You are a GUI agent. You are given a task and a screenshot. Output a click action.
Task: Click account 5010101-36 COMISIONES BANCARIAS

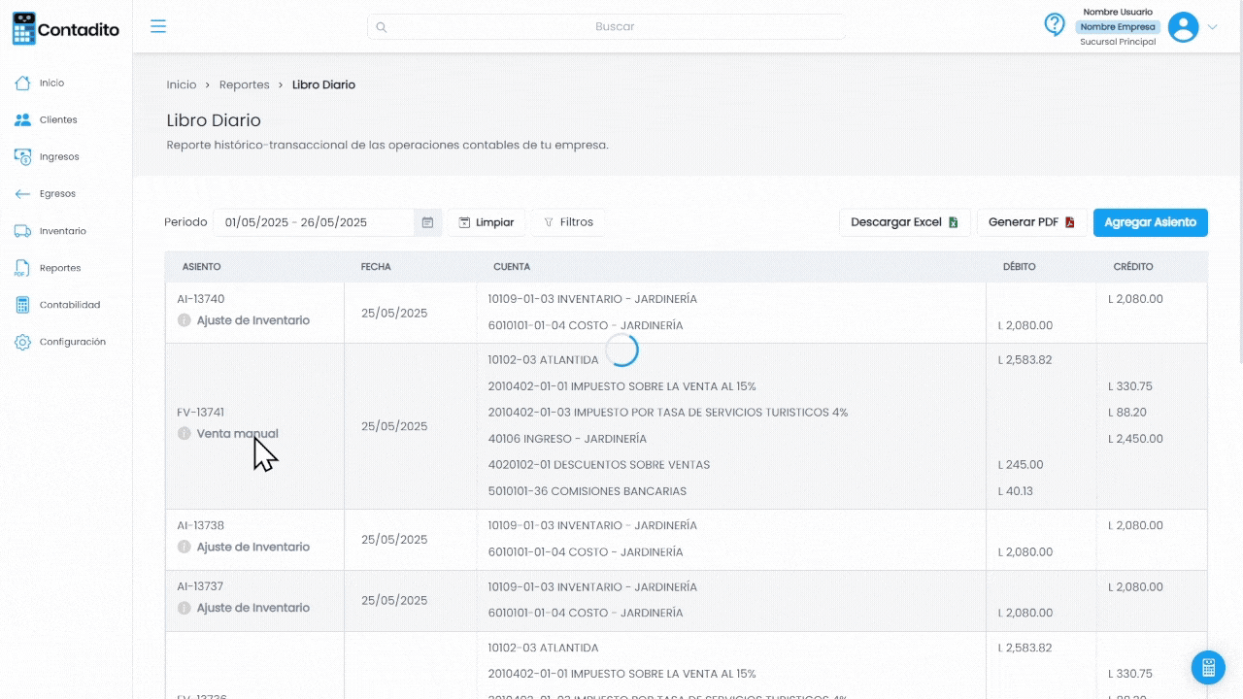coord(588,491)
